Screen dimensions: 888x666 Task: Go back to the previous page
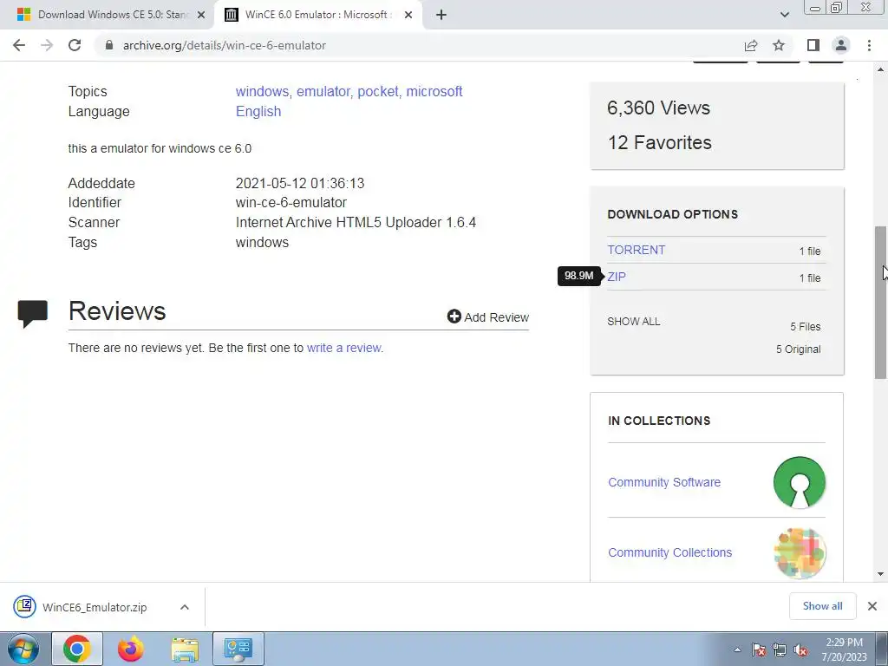point(19,45)
